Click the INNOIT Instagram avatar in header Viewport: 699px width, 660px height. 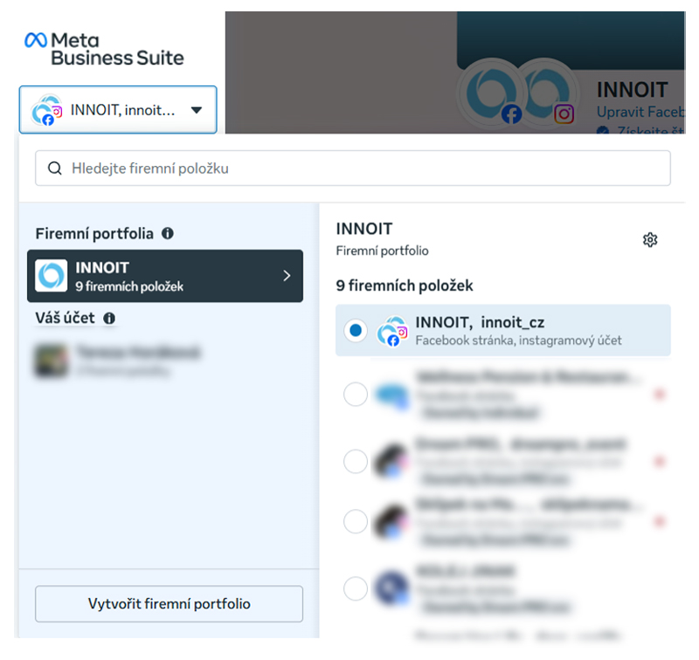tap(548, 93)
